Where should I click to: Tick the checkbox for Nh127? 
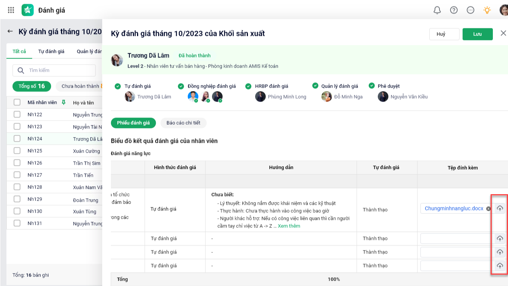click(17, 175)
